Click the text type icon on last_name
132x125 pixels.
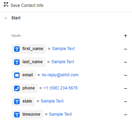[17, 62]
